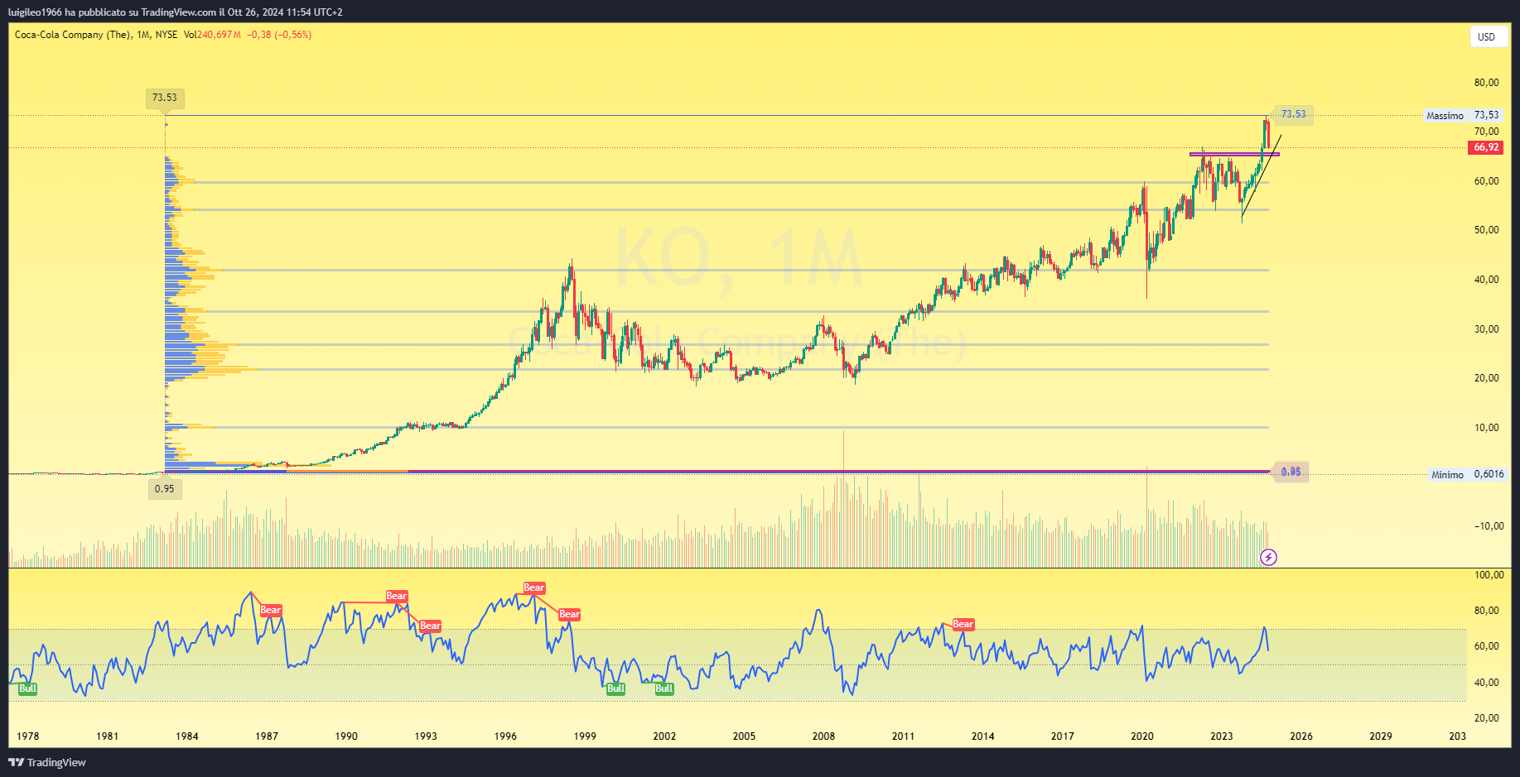Click the 2023 time axis label
This screenshot has height=777, width=1520.
(x=1222, y=736)
